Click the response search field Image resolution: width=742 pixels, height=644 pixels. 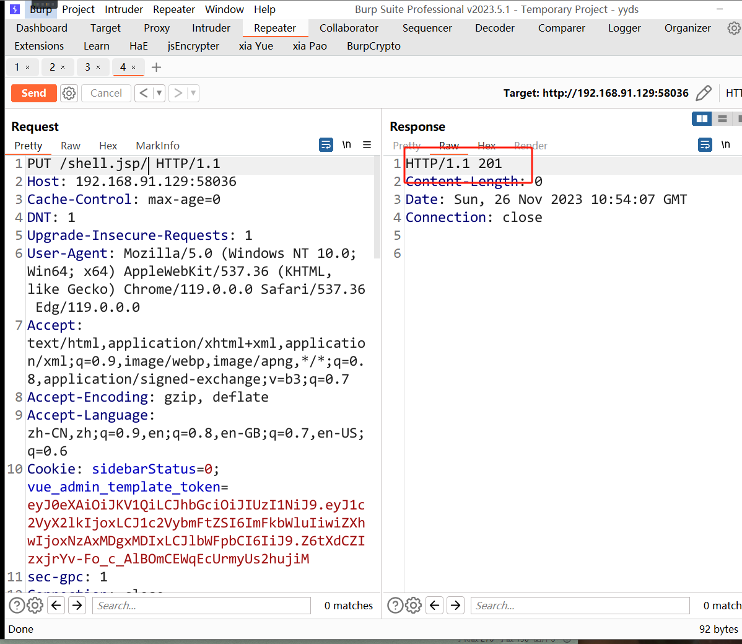coord(580,606)
